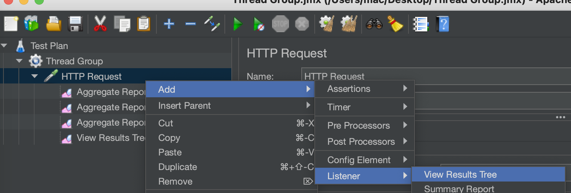Collapse the HTTP Request tree node

[x=35, y=77]
